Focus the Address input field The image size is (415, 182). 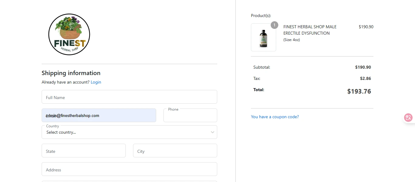(x=129, y=169)
